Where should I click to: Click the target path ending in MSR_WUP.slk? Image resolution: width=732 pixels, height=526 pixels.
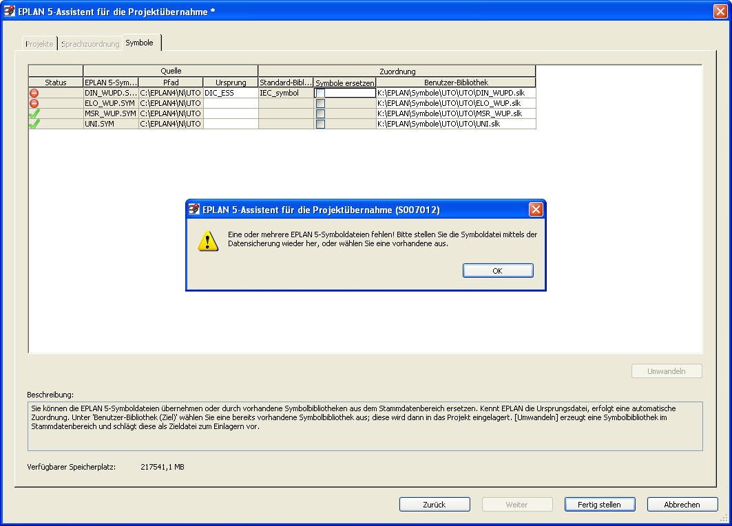(x=456, y=113)
